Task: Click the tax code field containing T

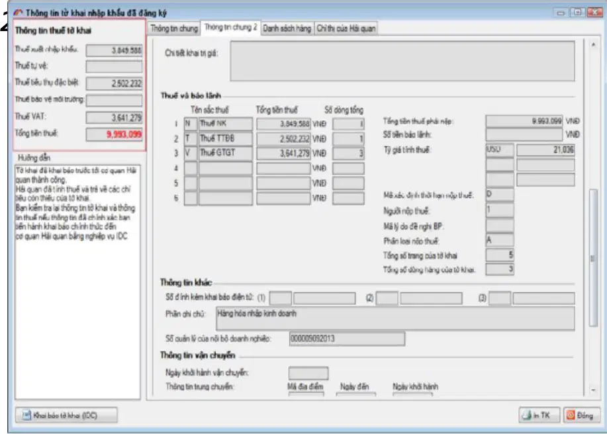Action: pos(191,138)
